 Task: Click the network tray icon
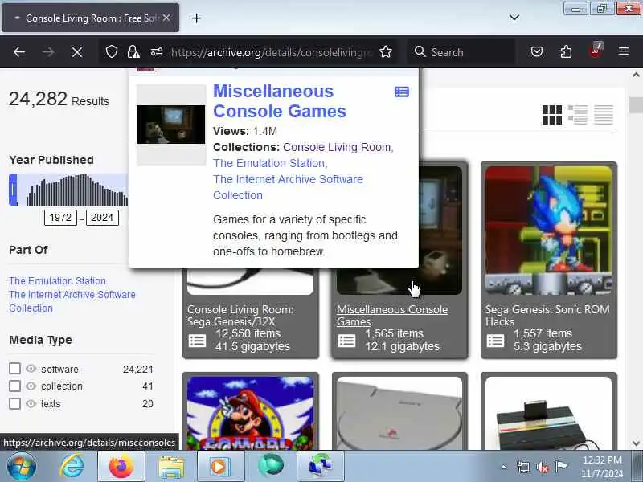pos(523,467)
